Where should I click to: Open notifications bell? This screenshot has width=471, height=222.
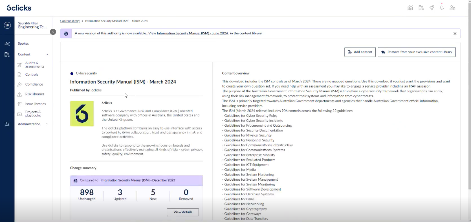(x=442, y=8)
